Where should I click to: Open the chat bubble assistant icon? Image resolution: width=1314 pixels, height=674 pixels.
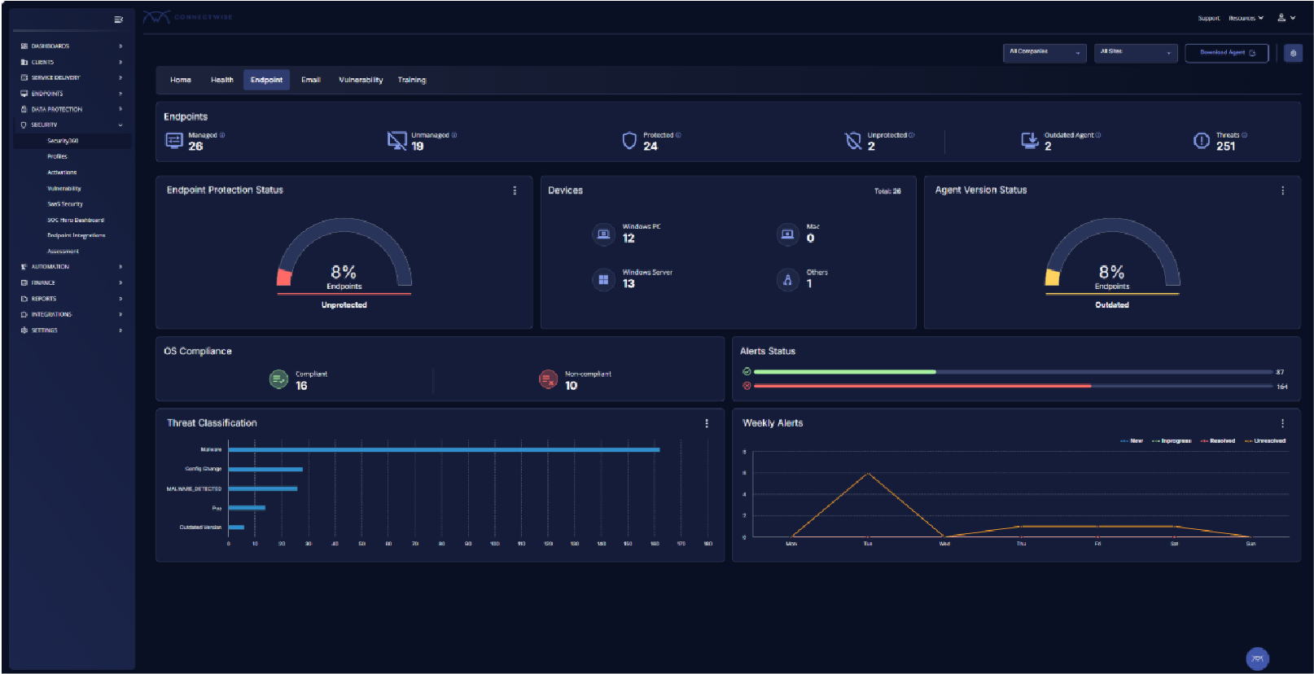point(1257,659)
